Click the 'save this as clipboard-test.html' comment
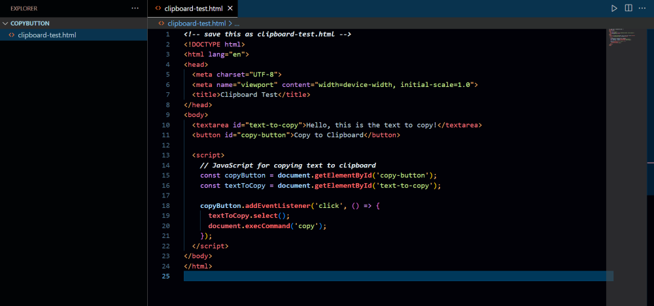This screenshot has height=306, width=654. [x=267, y=34]
